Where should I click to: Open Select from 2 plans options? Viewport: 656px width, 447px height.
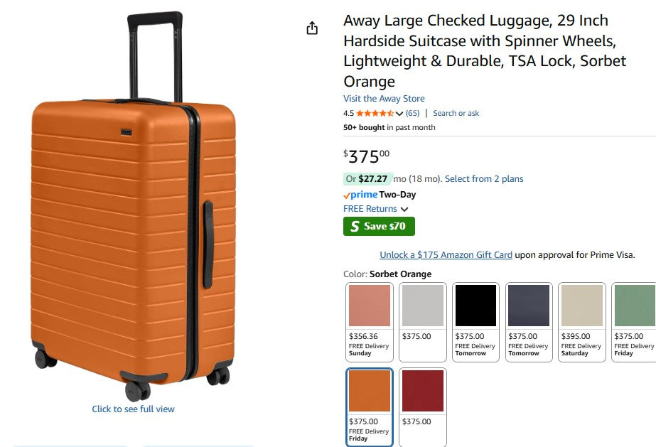pyautogui.click(x=484, y=179)
